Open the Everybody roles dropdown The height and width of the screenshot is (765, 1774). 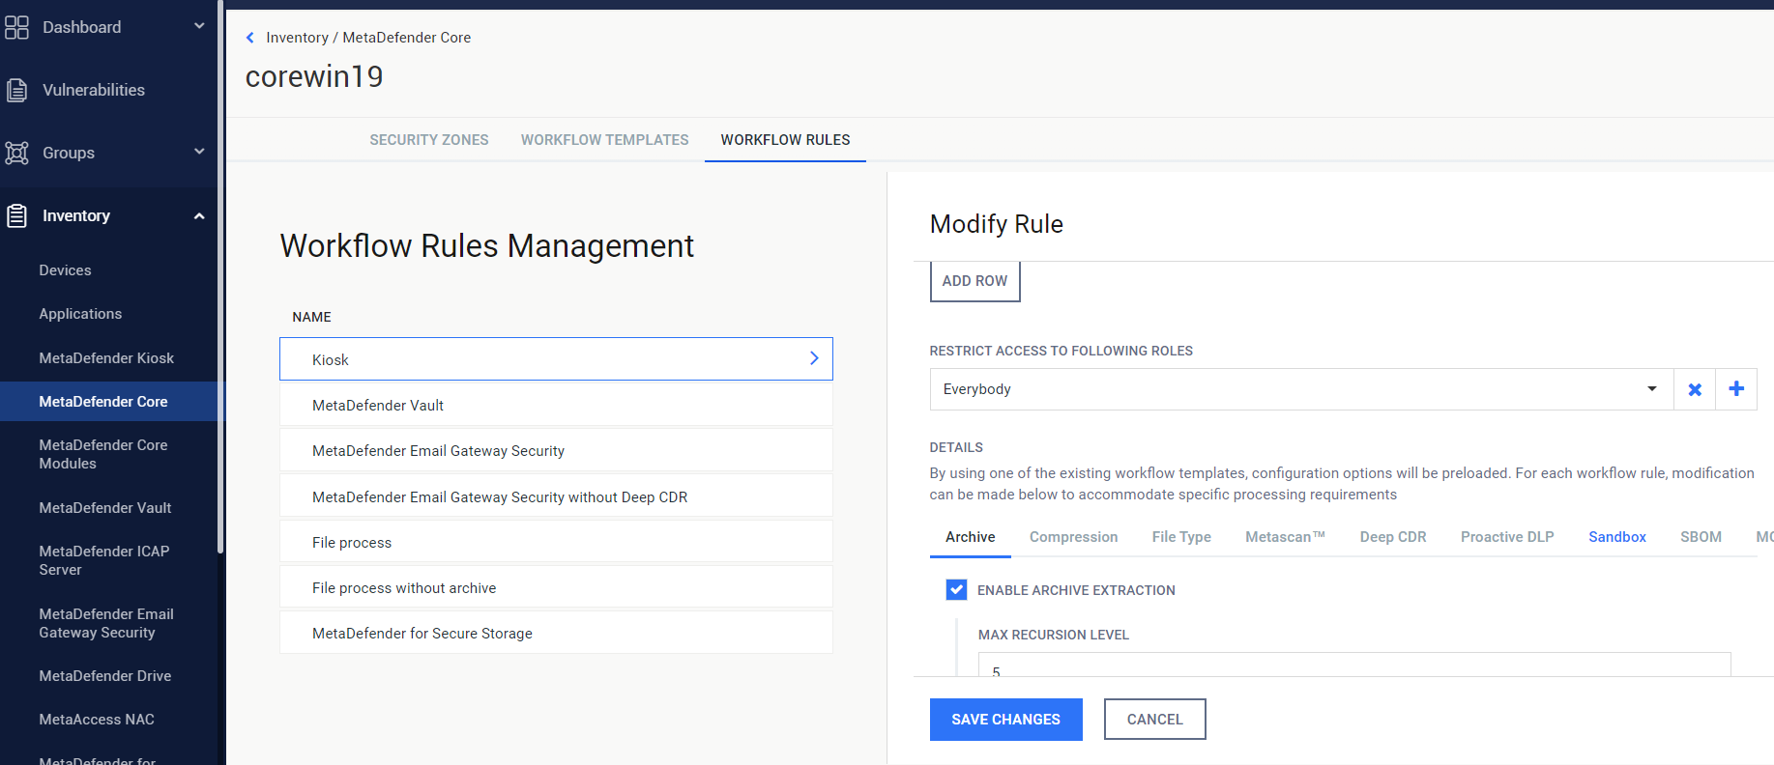(1301, 389)
